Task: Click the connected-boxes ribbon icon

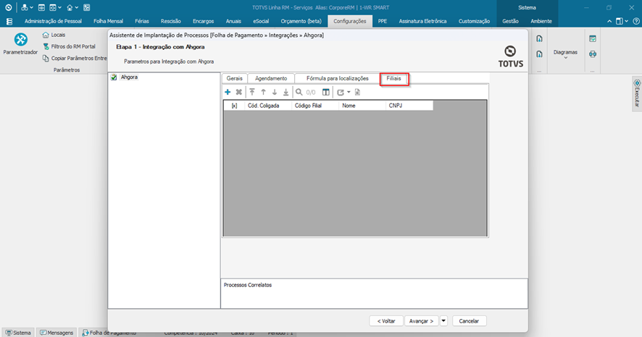Action: tap(593, 54)
